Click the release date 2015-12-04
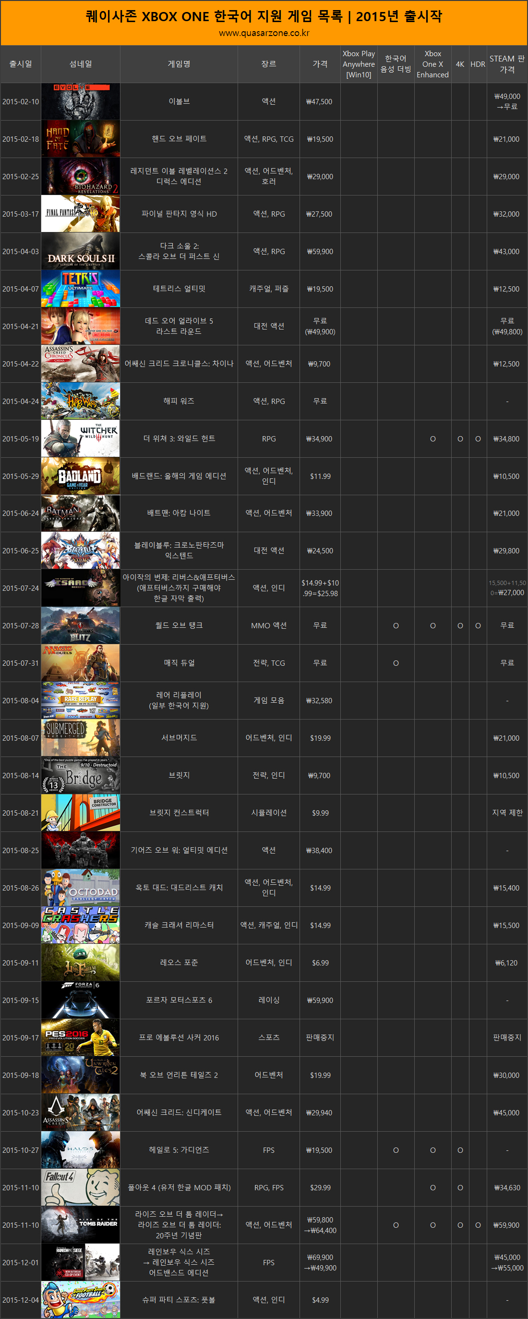Image resolution: width=528 pixels, height=1319 pixels. (21, 1299)
